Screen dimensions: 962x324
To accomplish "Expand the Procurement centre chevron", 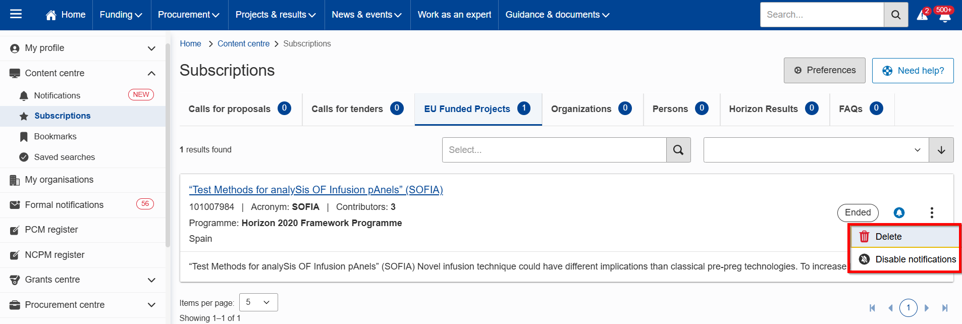I will coord(151,305).
